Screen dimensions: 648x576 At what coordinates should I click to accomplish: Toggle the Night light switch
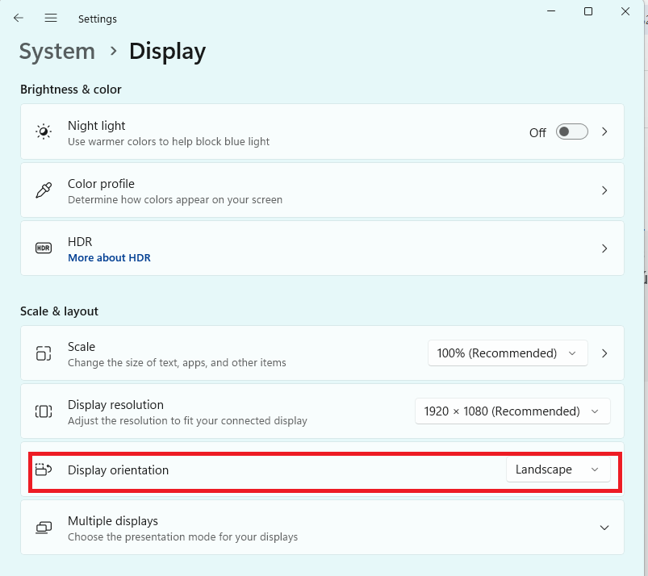(x=571, y=131)
